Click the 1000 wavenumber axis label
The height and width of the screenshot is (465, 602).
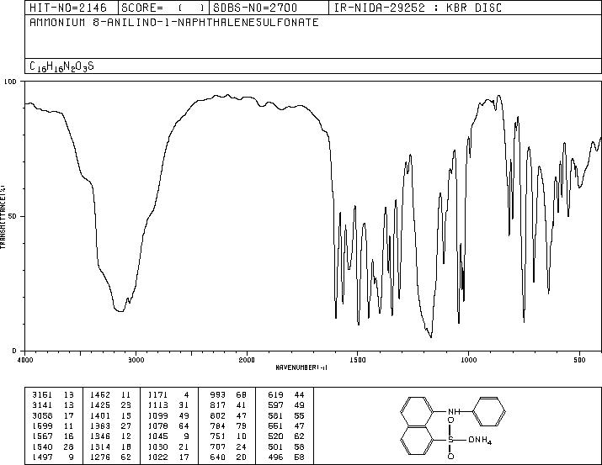point(468,360)
